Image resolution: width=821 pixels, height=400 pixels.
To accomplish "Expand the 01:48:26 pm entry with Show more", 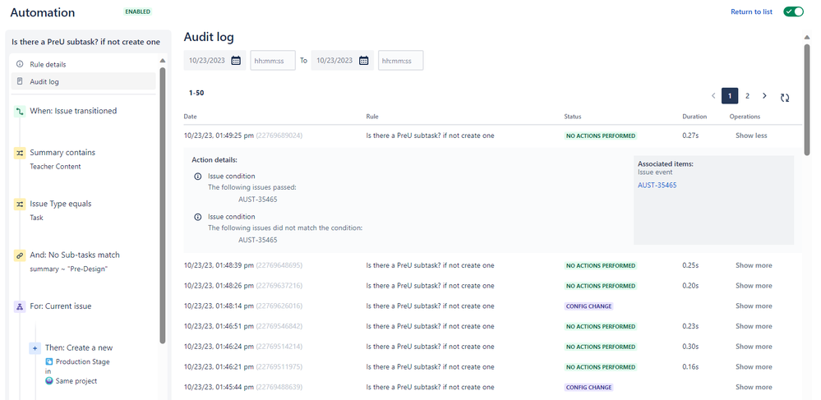I will (754, 286).
